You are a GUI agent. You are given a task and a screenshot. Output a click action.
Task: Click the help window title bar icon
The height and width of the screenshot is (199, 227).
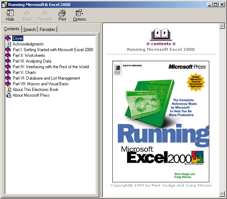pyautogui.click(x=5, y=5)
